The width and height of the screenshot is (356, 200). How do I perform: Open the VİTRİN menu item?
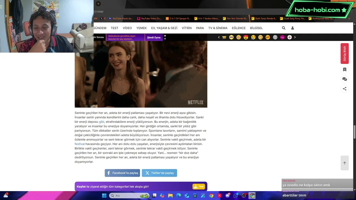pyautogui.click(x=187, y=28)
